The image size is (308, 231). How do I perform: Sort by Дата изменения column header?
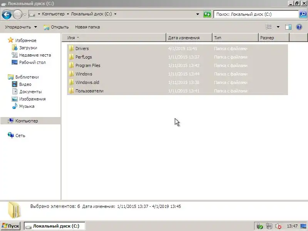click(x=189, y=38)
